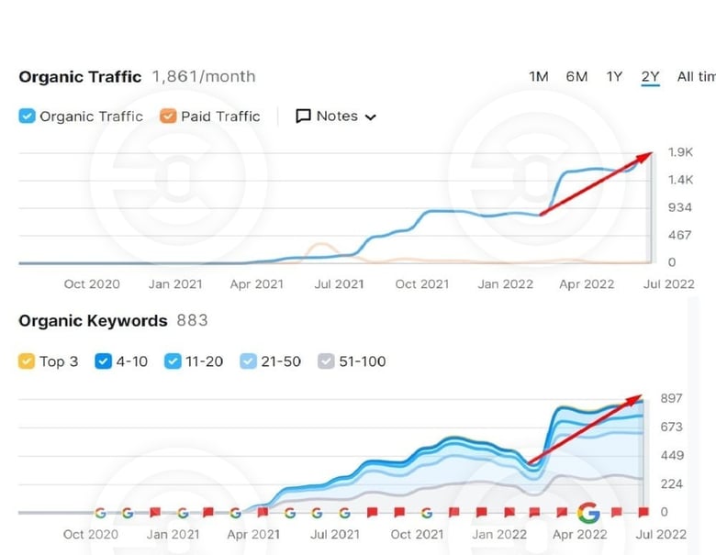Toggle the 4-10 positions checkbox
The height and width of the screenshot is (555, 716).
point(103,361)
